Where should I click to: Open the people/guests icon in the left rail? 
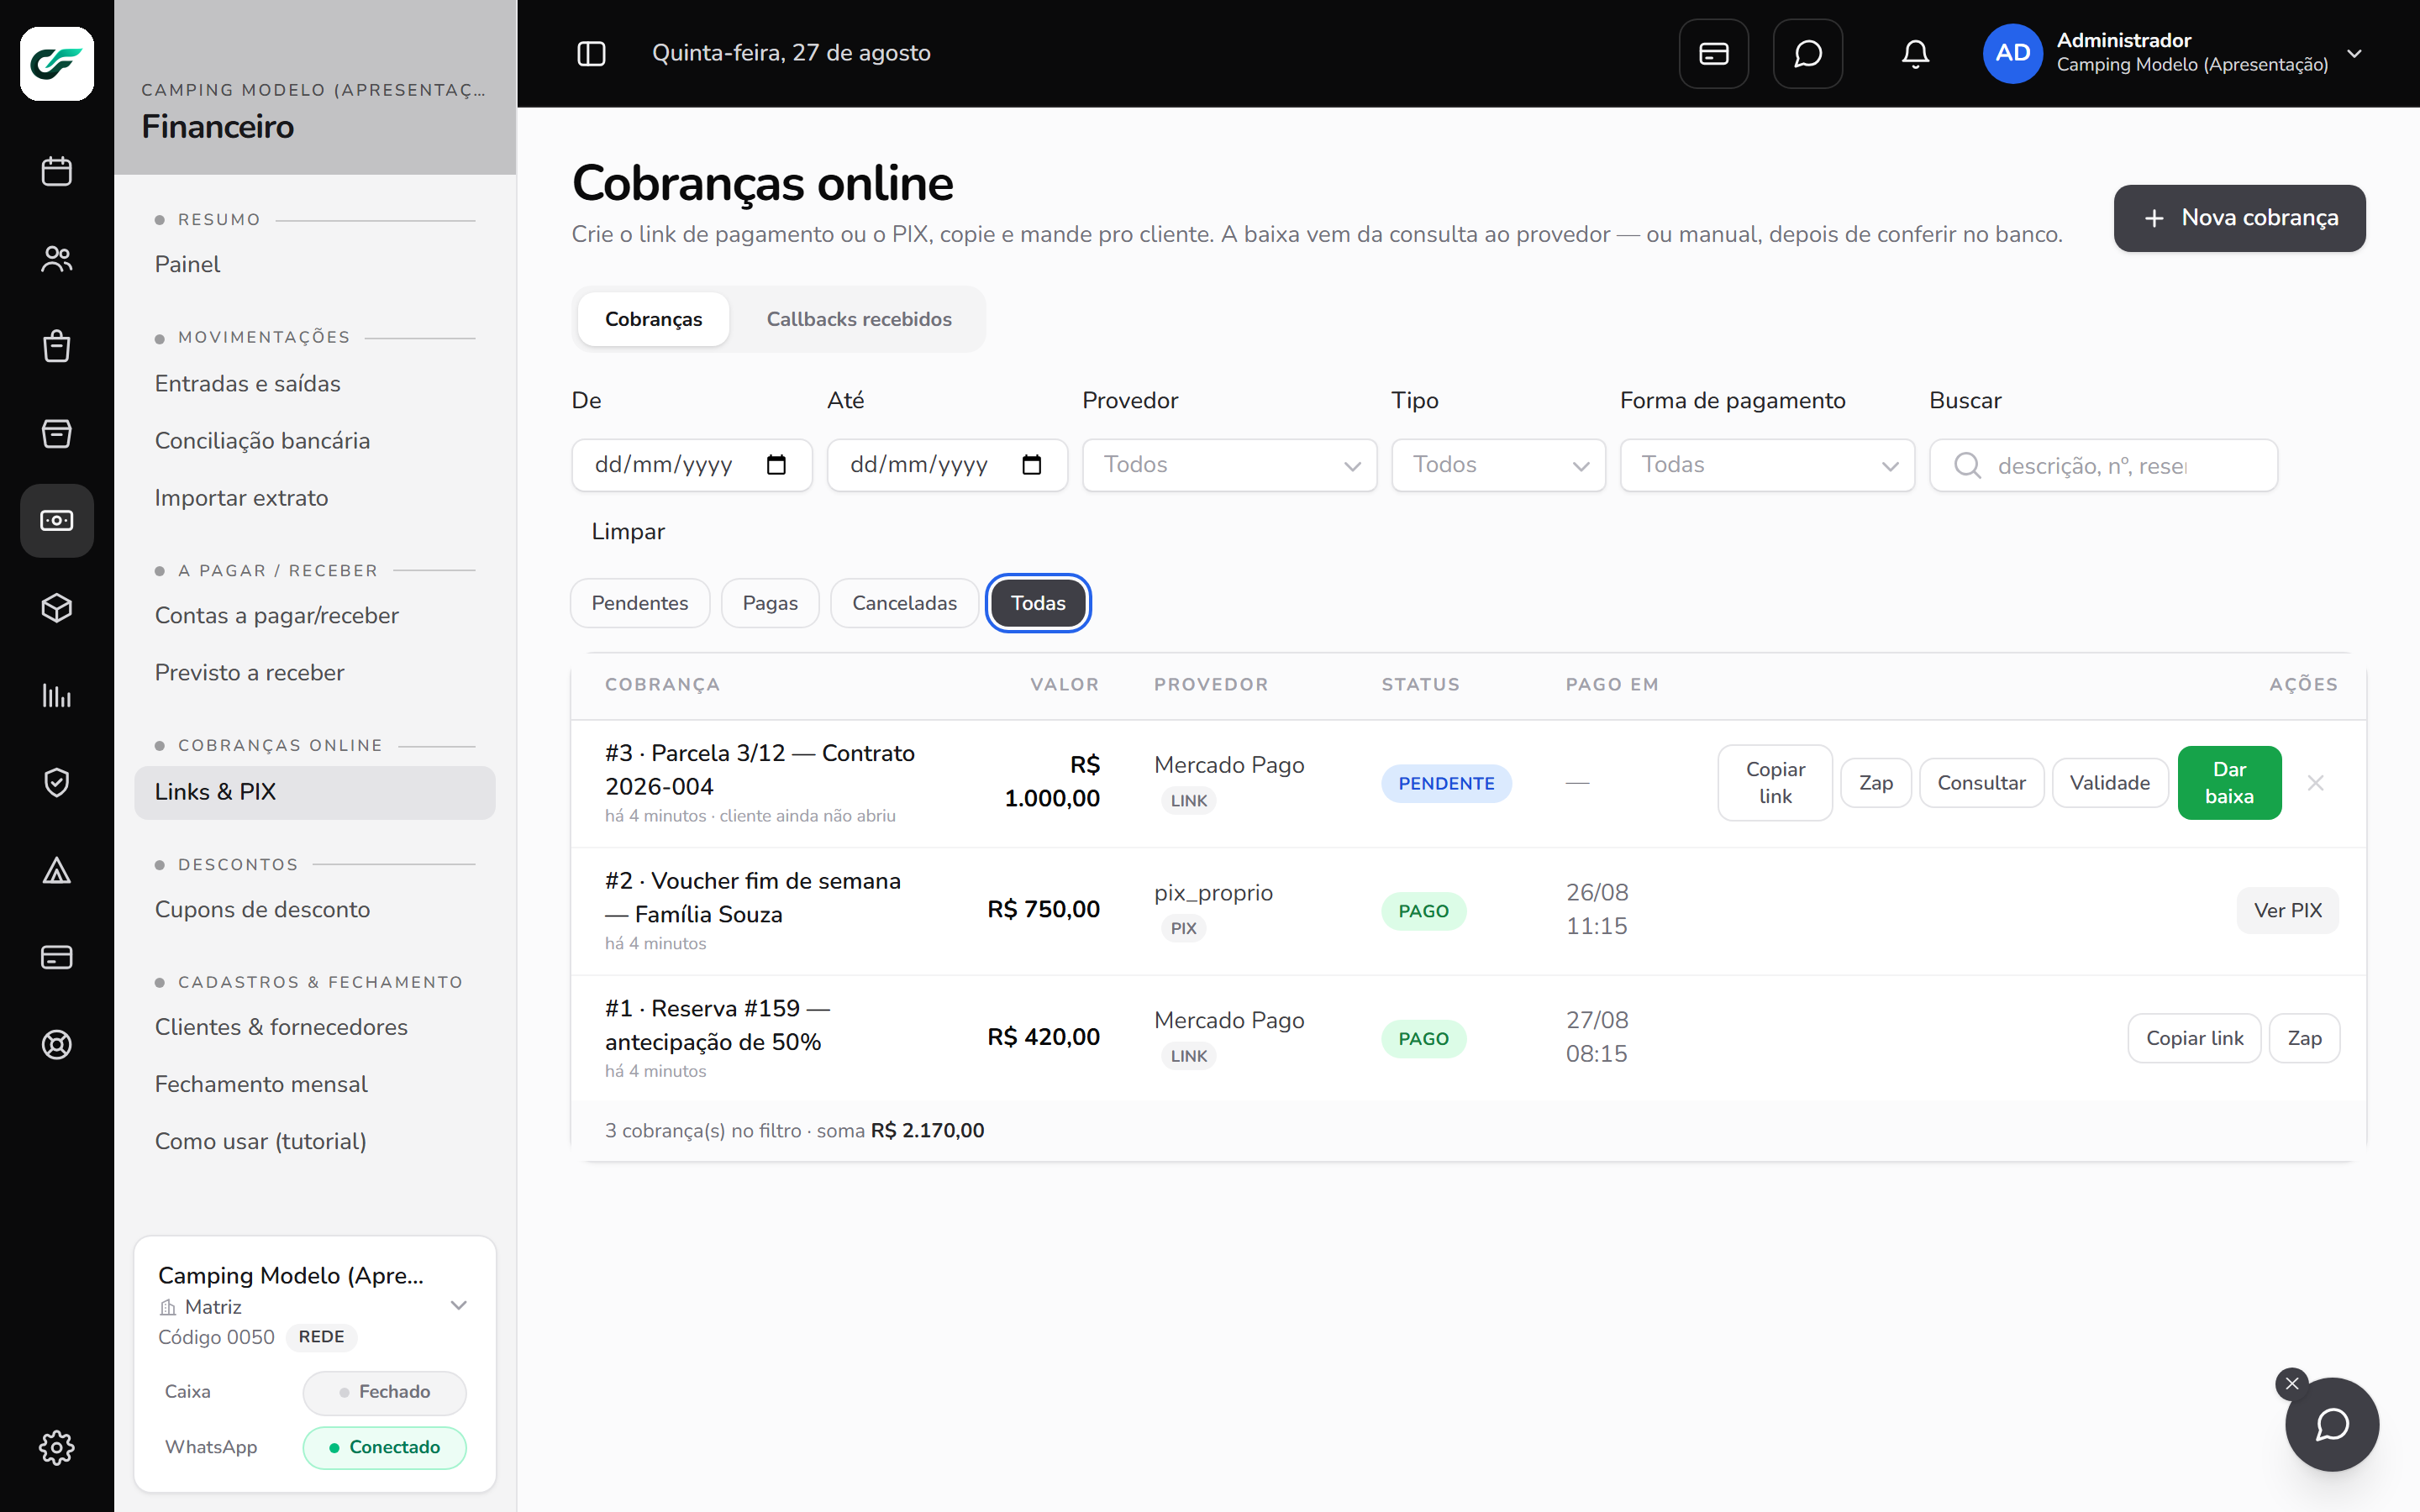click(57, 259)
